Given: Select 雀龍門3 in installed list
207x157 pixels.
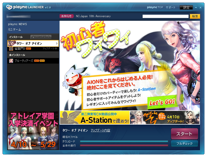Looking at the screenshot, I should coord(33,49).
